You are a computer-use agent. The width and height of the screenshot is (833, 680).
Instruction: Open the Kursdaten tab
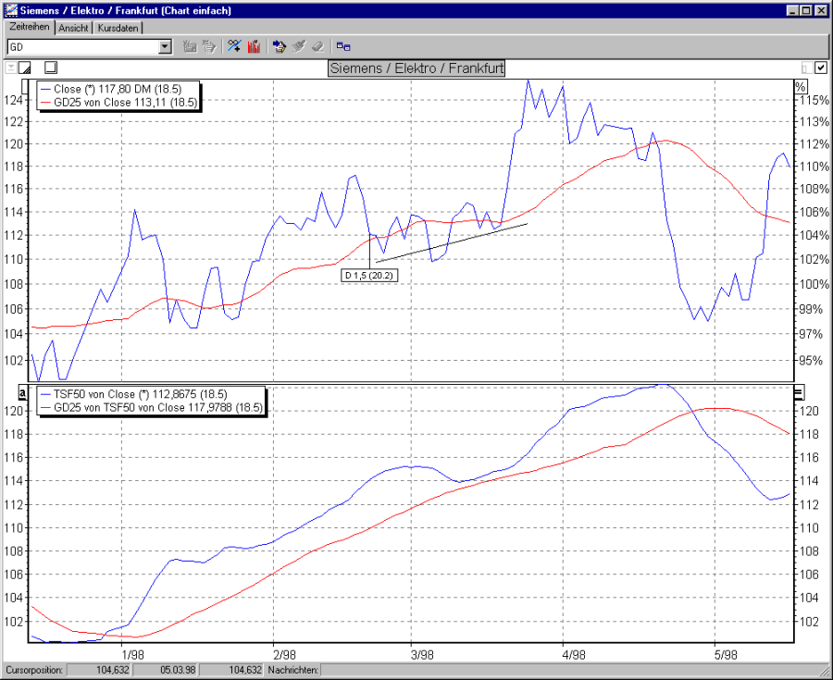(x=119, y=28)
